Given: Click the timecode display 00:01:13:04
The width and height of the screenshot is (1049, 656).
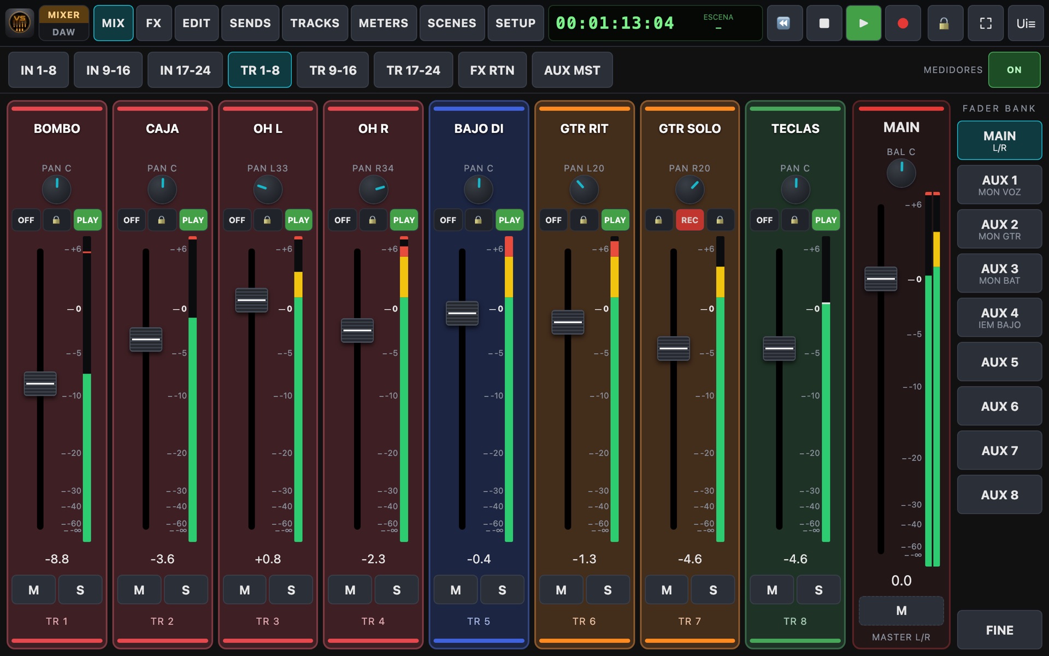Looking at the screenshot, I should click(615, 23).
